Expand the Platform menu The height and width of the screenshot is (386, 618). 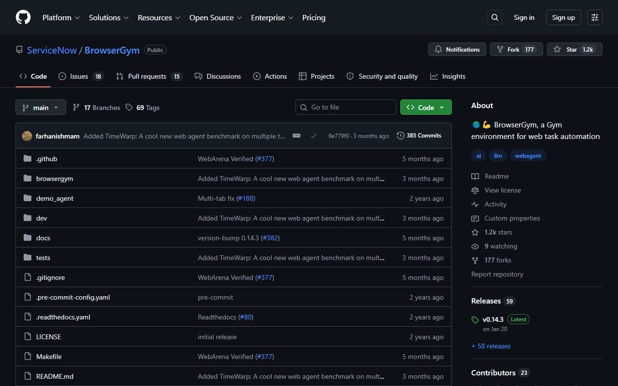click(61, 17)
